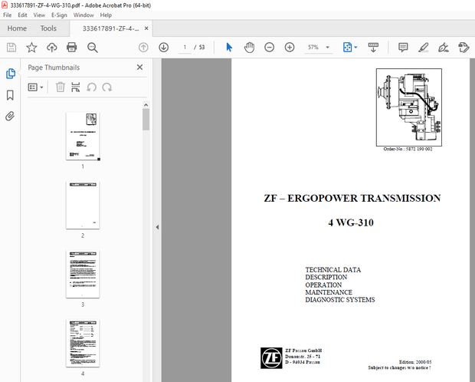
Task: Open the Bookmarks panel icon
Action: [10, 95]
